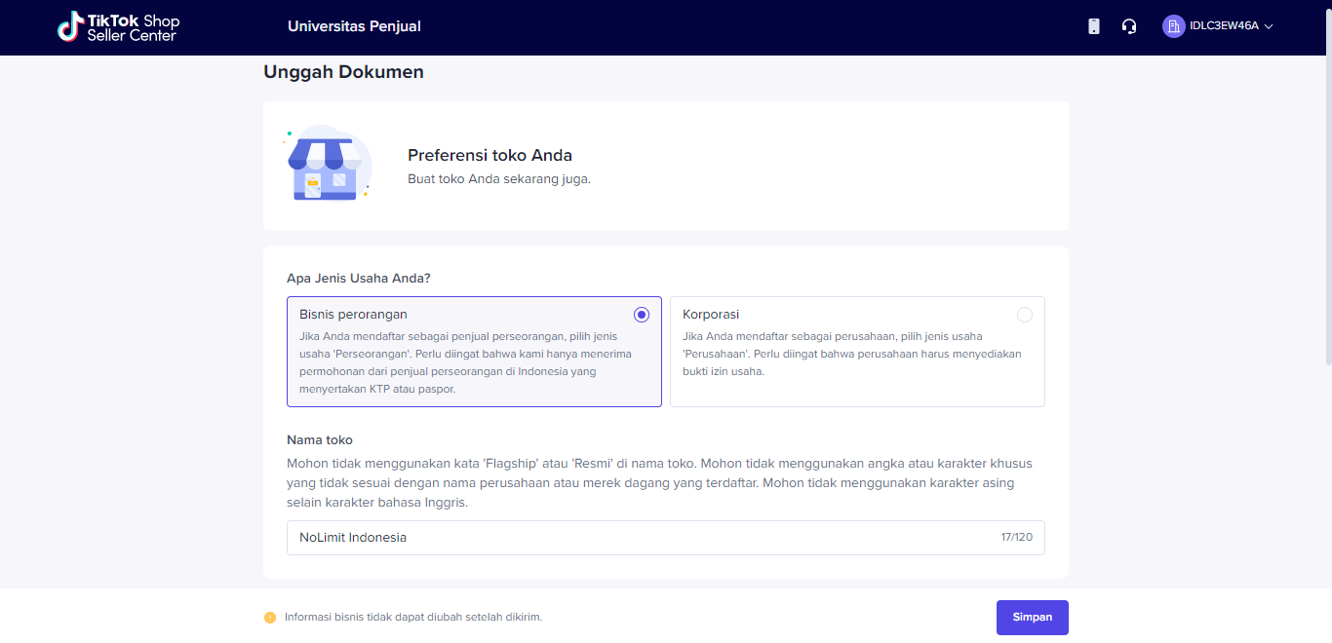This screenshot has width=1332, height=643.
Task: Click the Nama toko input field
Action: 665,538
